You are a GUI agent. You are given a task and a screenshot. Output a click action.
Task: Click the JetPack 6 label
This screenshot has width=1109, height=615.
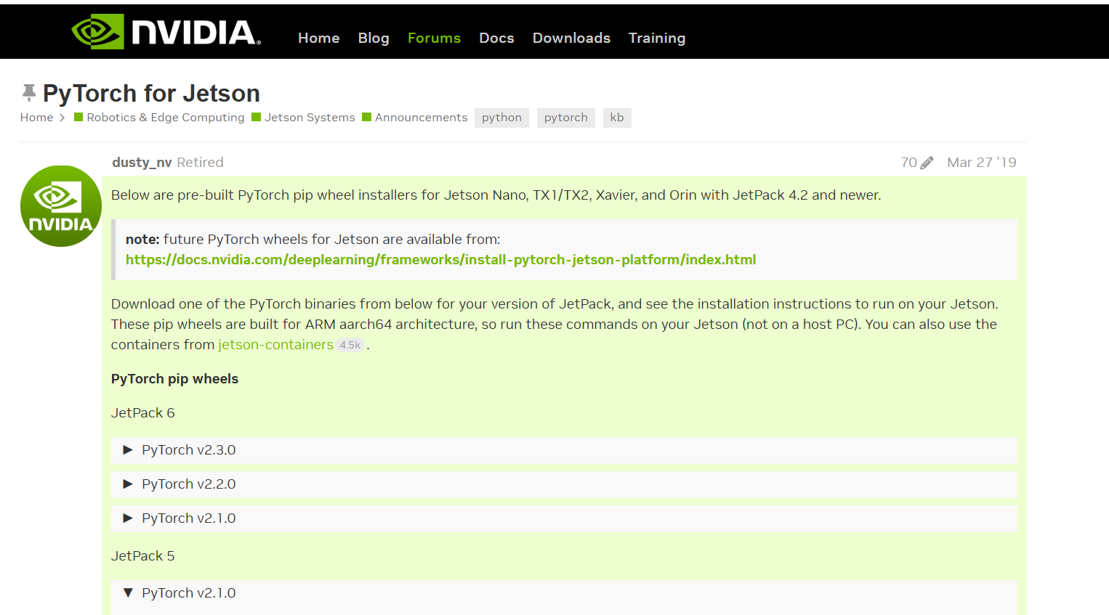coord(143,413)
